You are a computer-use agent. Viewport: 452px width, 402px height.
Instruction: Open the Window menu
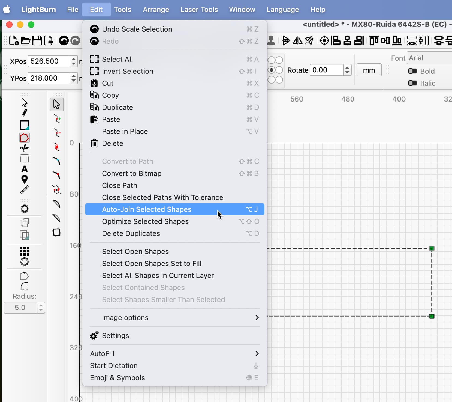242,10
